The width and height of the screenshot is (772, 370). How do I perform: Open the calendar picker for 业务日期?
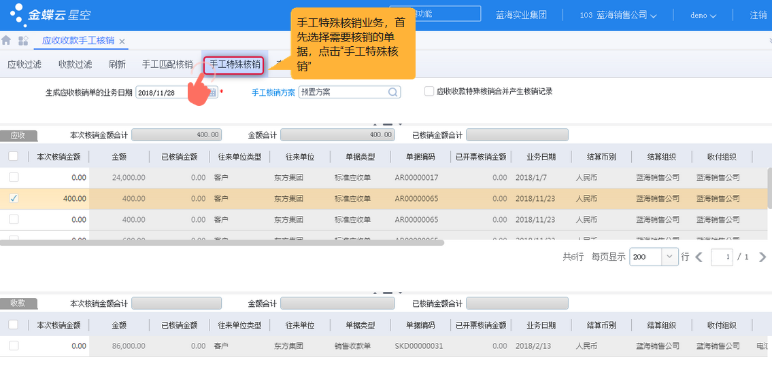[x=212, y=92]
